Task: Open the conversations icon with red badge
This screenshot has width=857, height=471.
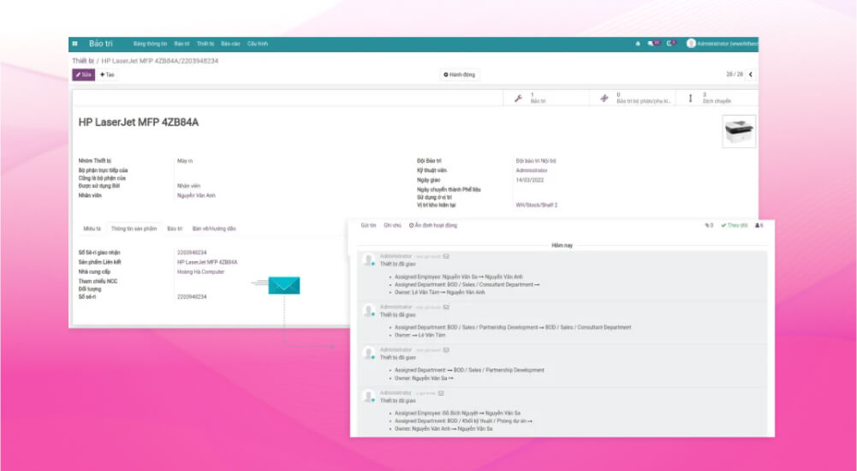Action: click(654, 43)
